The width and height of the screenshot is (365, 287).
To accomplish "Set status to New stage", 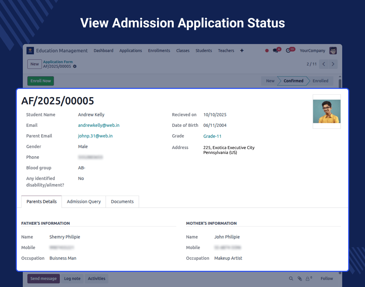I will pyautogui.click(x=270, y=81).
